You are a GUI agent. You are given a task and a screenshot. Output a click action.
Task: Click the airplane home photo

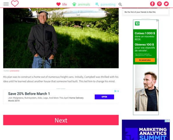(61, 38)
